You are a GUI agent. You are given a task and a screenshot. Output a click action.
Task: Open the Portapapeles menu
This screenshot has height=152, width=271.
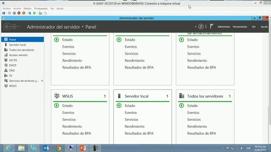[x=41, y=8]
